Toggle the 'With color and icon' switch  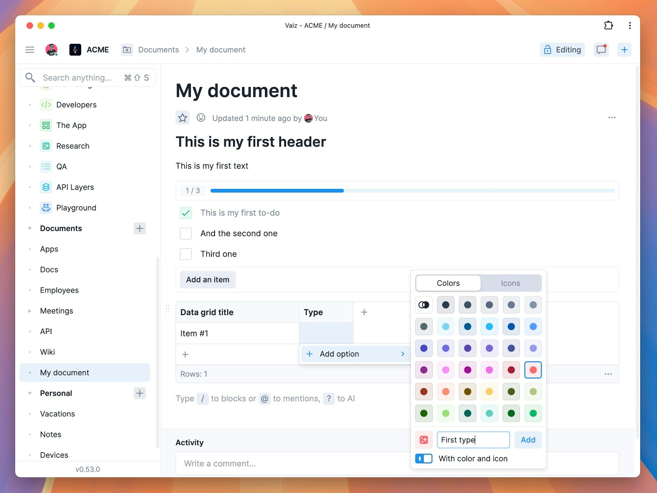click(424, 459)
